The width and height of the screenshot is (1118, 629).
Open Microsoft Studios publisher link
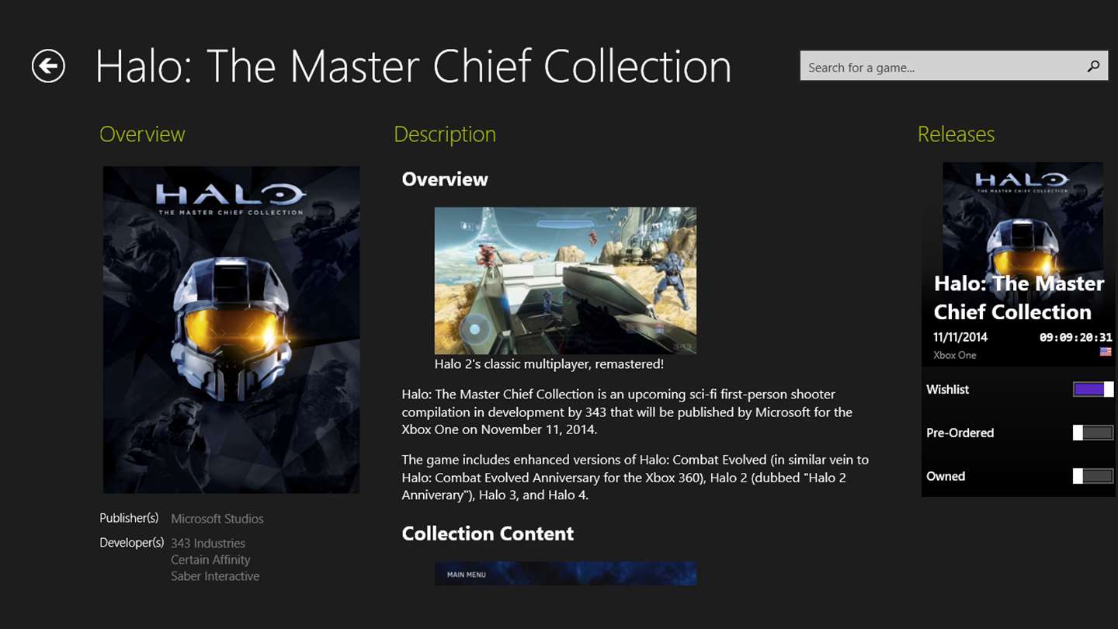(217, 519)
